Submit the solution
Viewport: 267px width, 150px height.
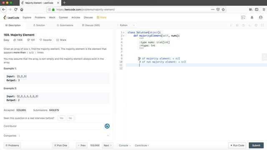click(256, 145)
